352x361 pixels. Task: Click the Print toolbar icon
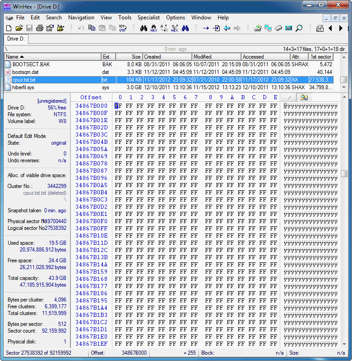click(x=40, y=28)
